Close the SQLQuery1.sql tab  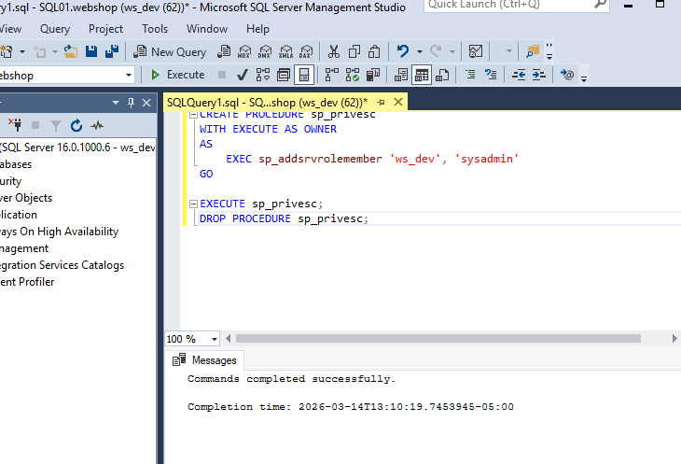[397, 102]
